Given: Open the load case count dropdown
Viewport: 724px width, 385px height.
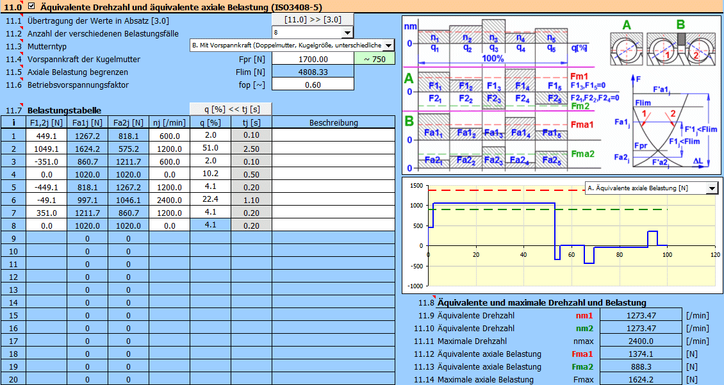Looking at the screenshot, I should (347, 32).
